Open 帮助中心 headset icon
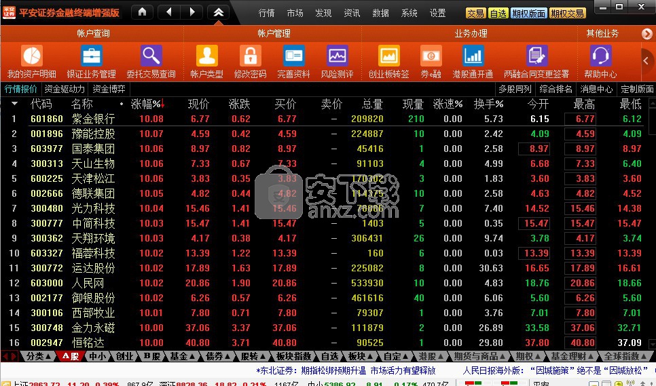This screenshot has width=656, height=386. pyautogui.click(x=600, y=56)
